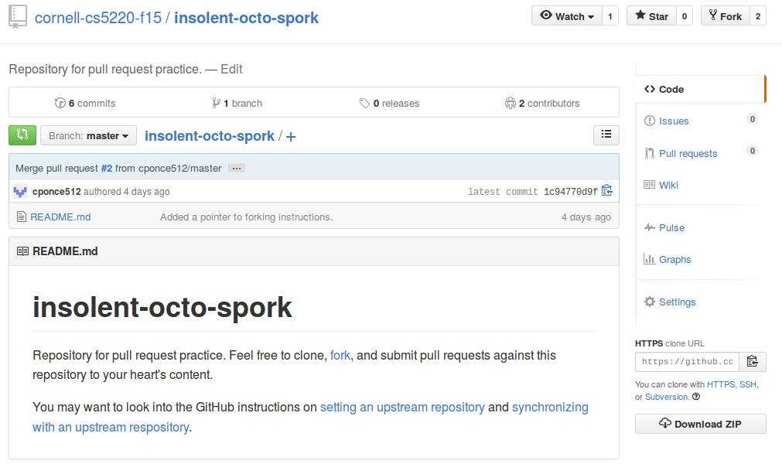Toggle the Star button for this repository
782x464 pixels.
651,16
